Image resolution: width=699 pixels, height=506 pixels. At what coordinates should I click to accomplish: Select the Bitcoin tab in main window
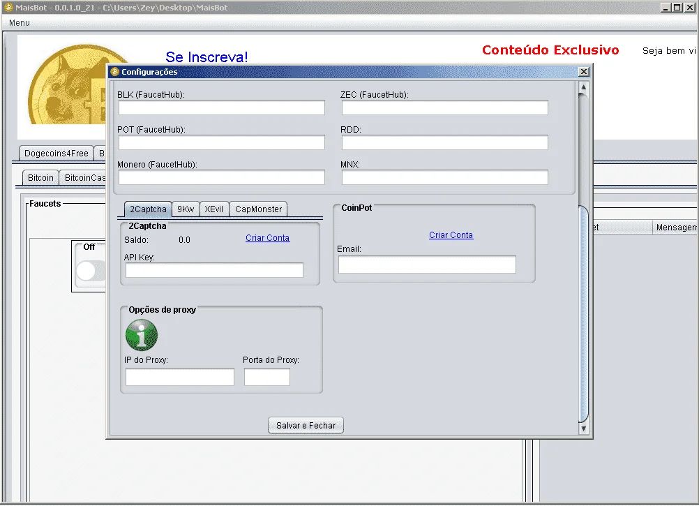point(40,178)
